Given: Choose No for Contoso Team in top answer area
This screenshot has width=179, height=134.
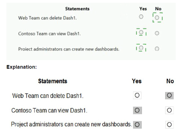Looking at the screenshot, I should 157,33.
